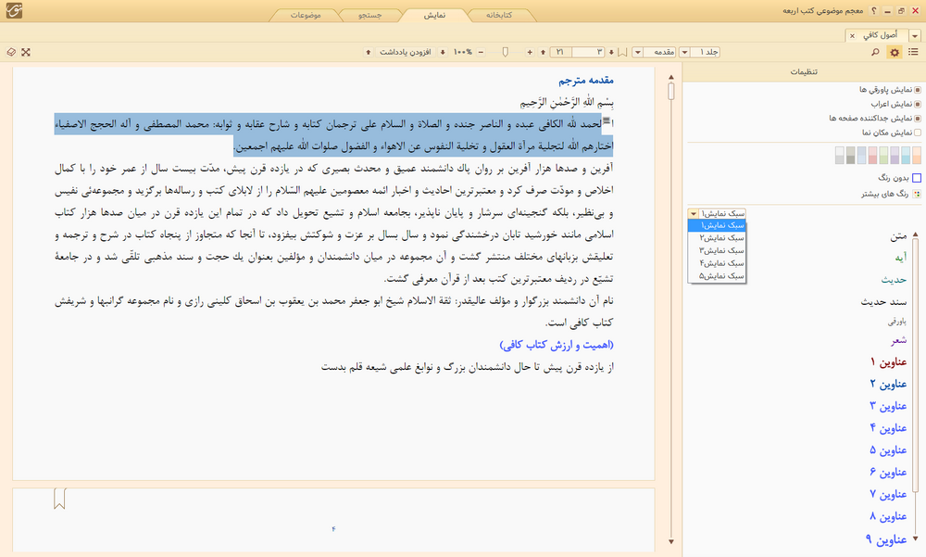Zoom out with the minus button
Screen dimensions: 926x557
(x=481, y=52)
